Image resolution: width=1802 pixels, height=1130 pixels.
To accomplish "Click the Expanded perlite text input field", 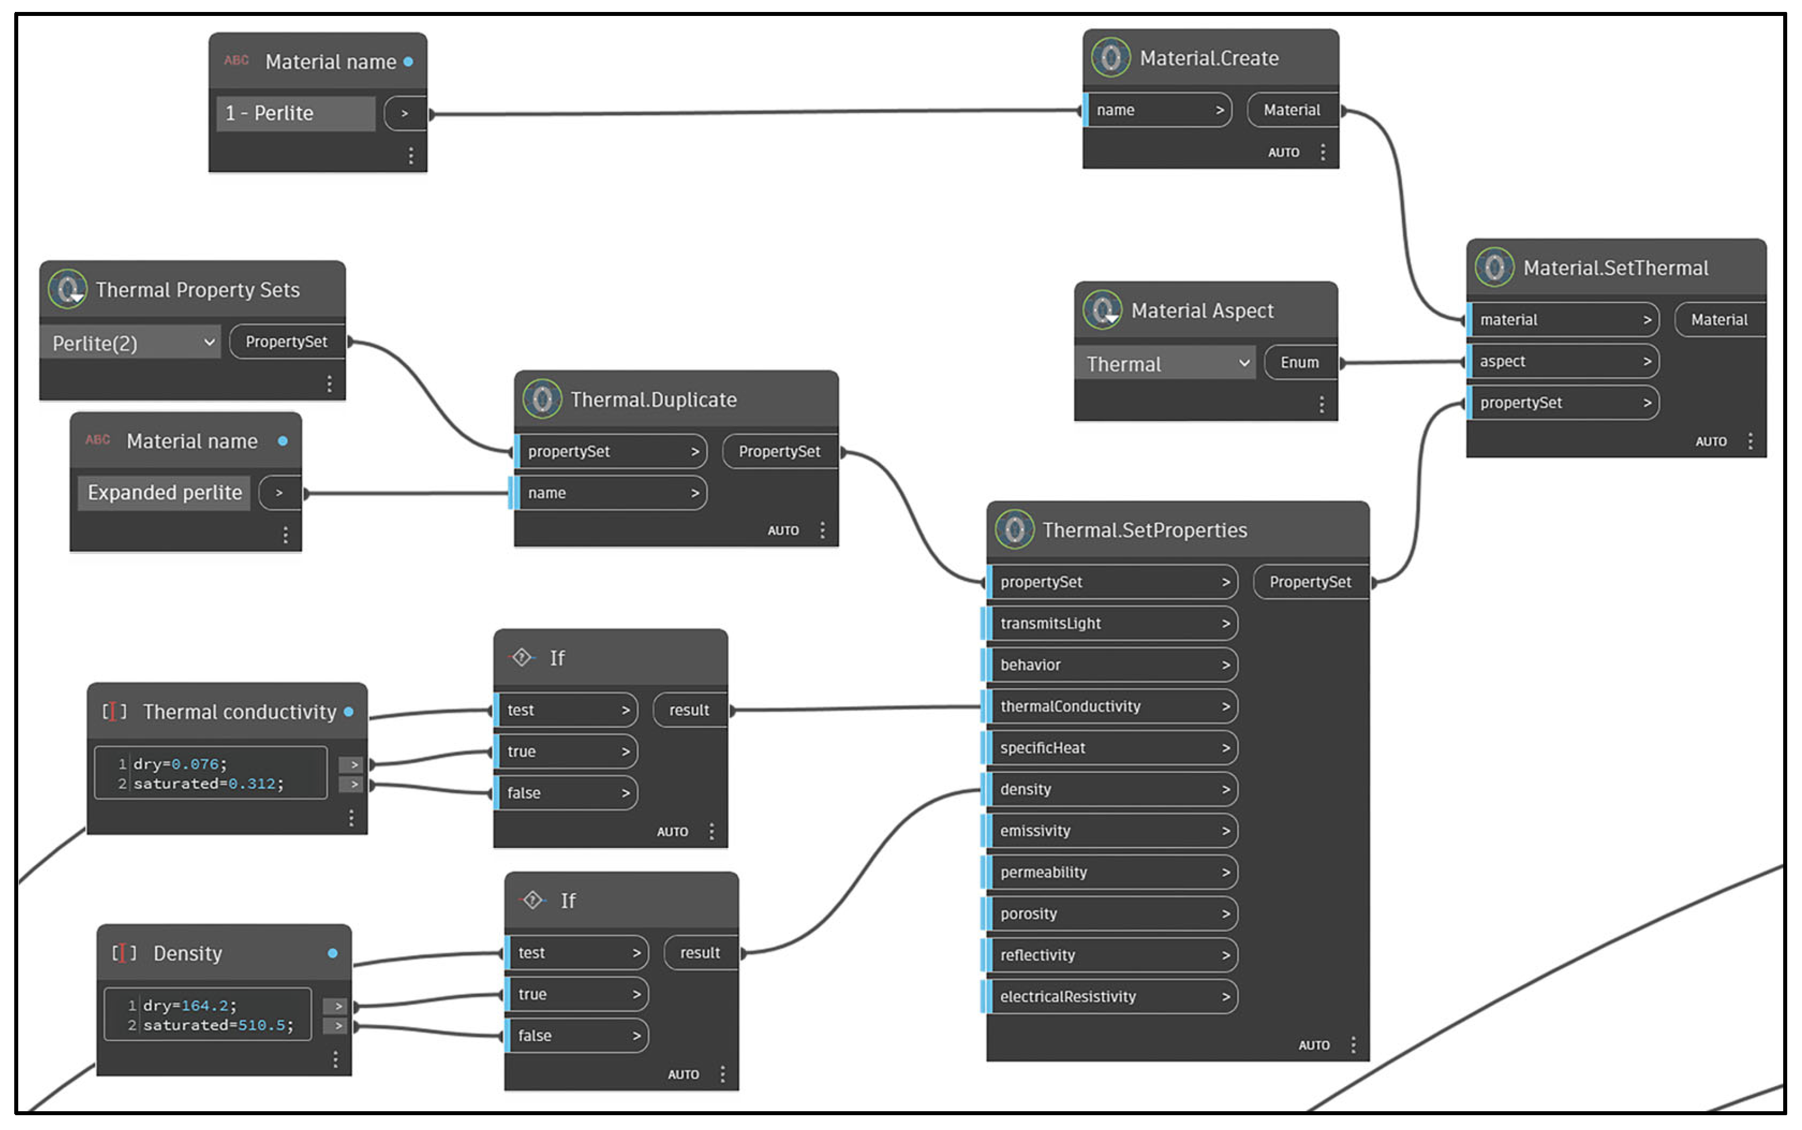I will [165, 493].
